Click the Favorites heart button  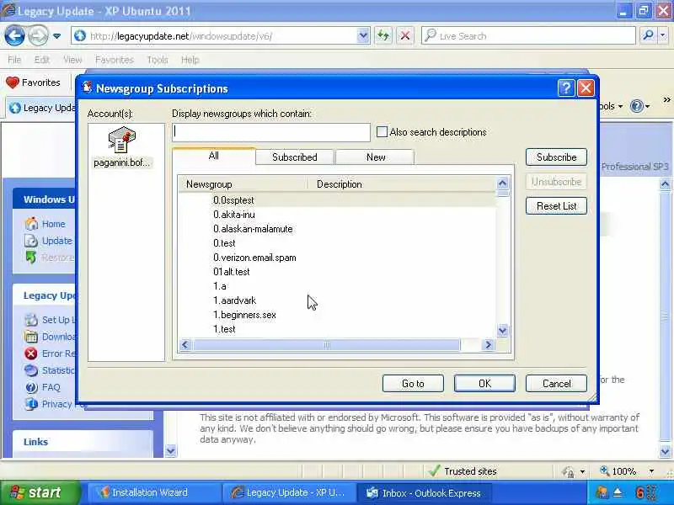[x=33, y=82]
